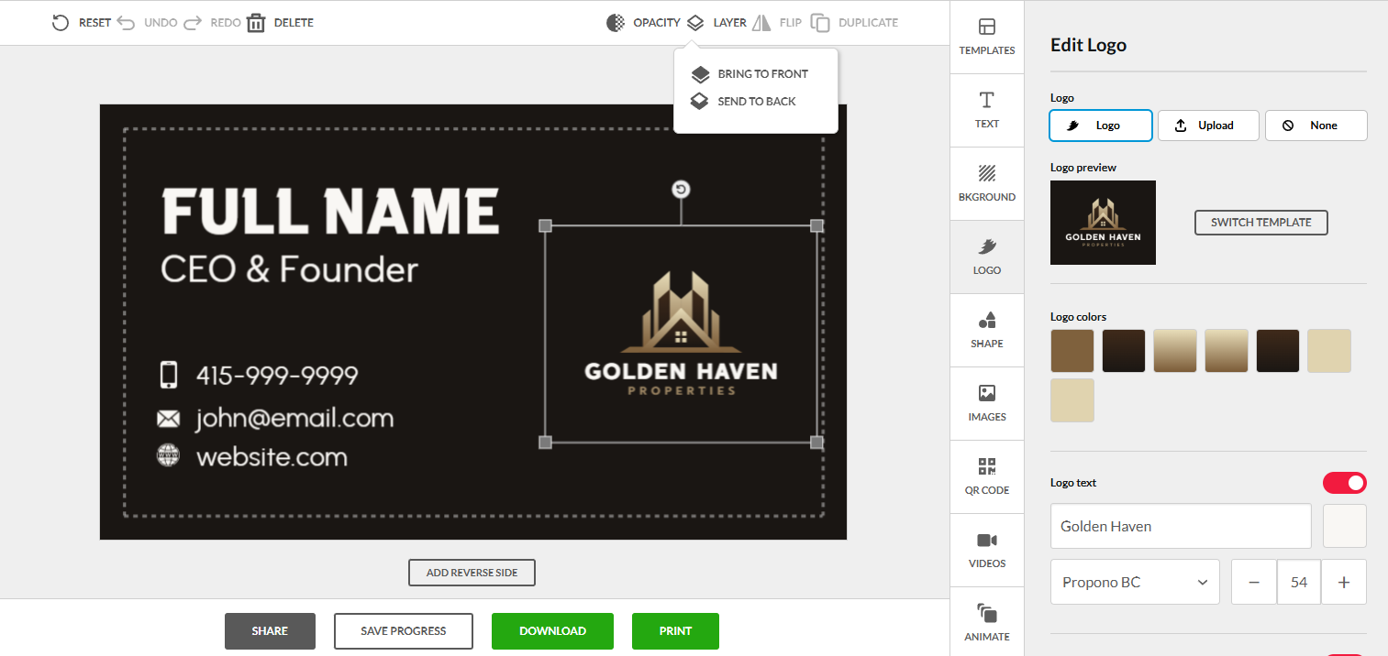This screenshot has width=1388, height=656.
Task: Click the Duplicate icon
Action: coord(820,23)
